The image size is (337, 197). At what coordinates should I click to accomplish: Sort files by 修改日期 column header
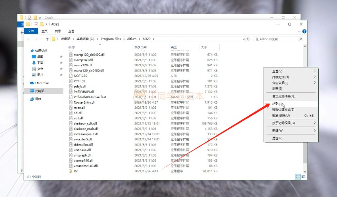(x=140, y=47)
